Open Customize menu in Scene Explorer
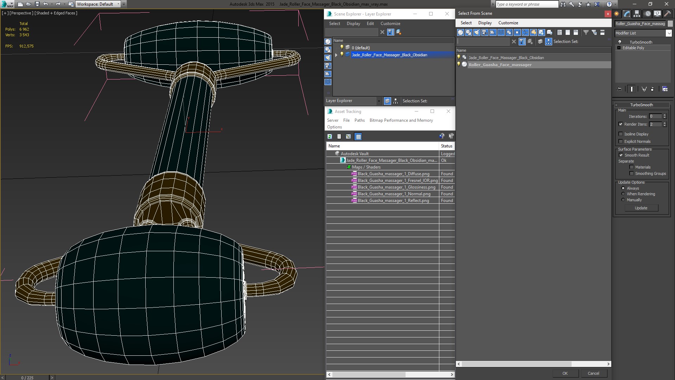 pos(390,24)
